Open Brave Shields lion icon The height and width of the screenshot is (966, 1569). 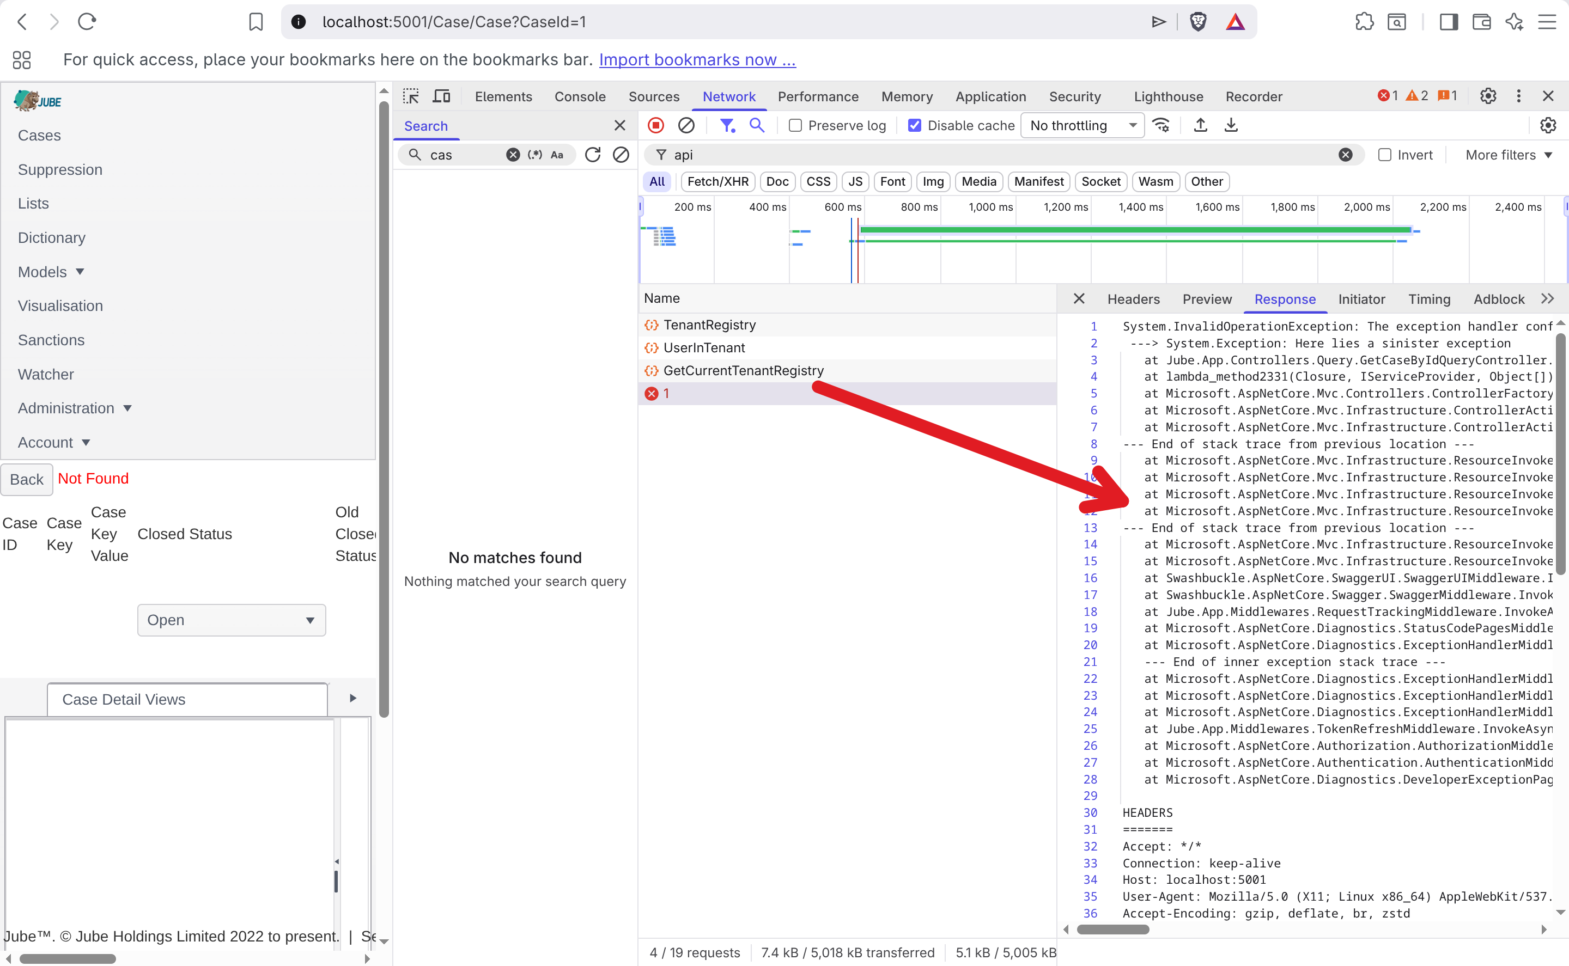(1197, 22)
